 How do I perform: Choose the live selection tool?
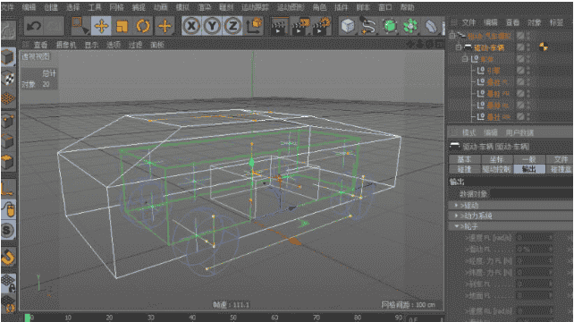[x=80, y=26]
